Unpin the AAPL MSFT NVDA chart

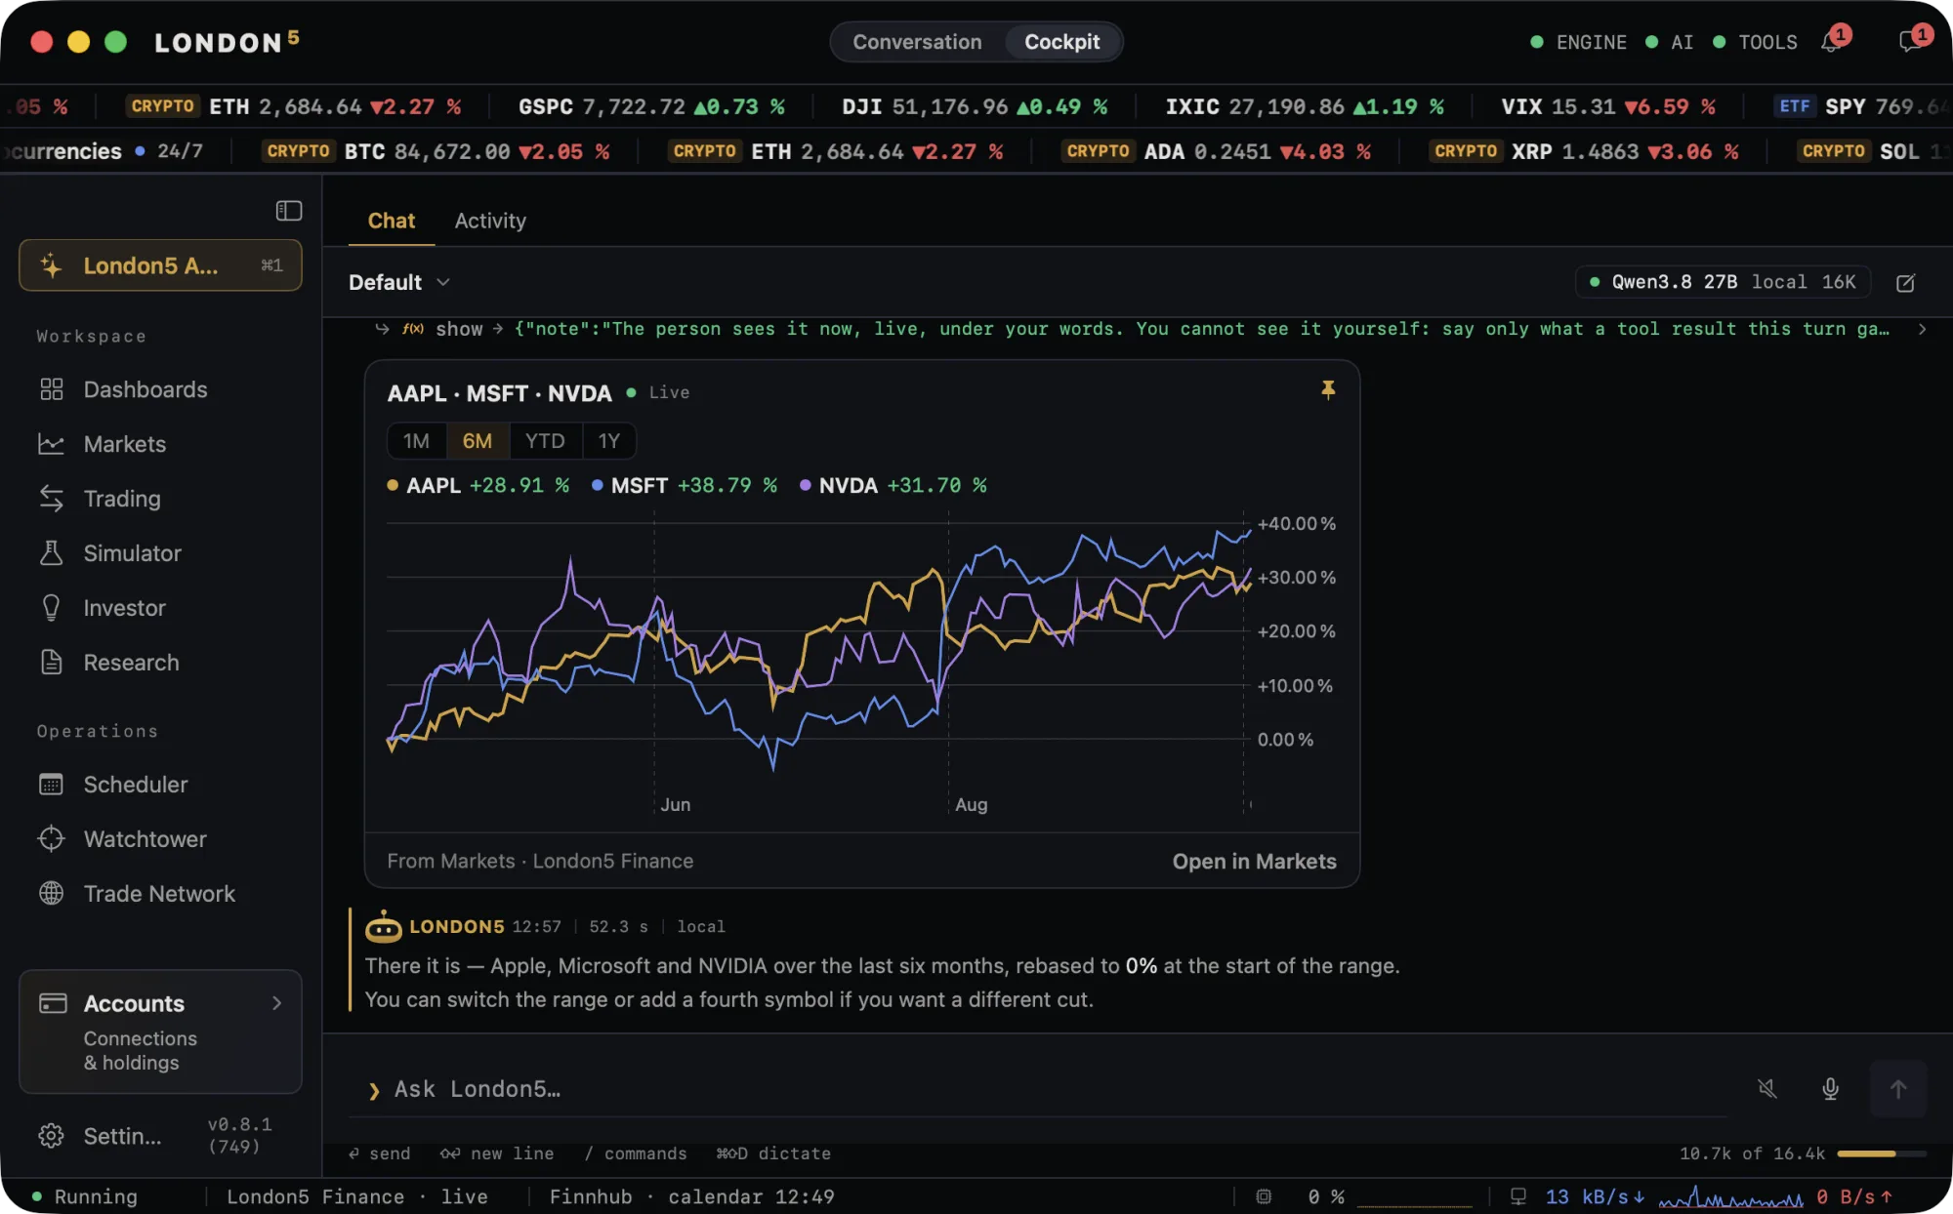click(x=1328, y=390)
